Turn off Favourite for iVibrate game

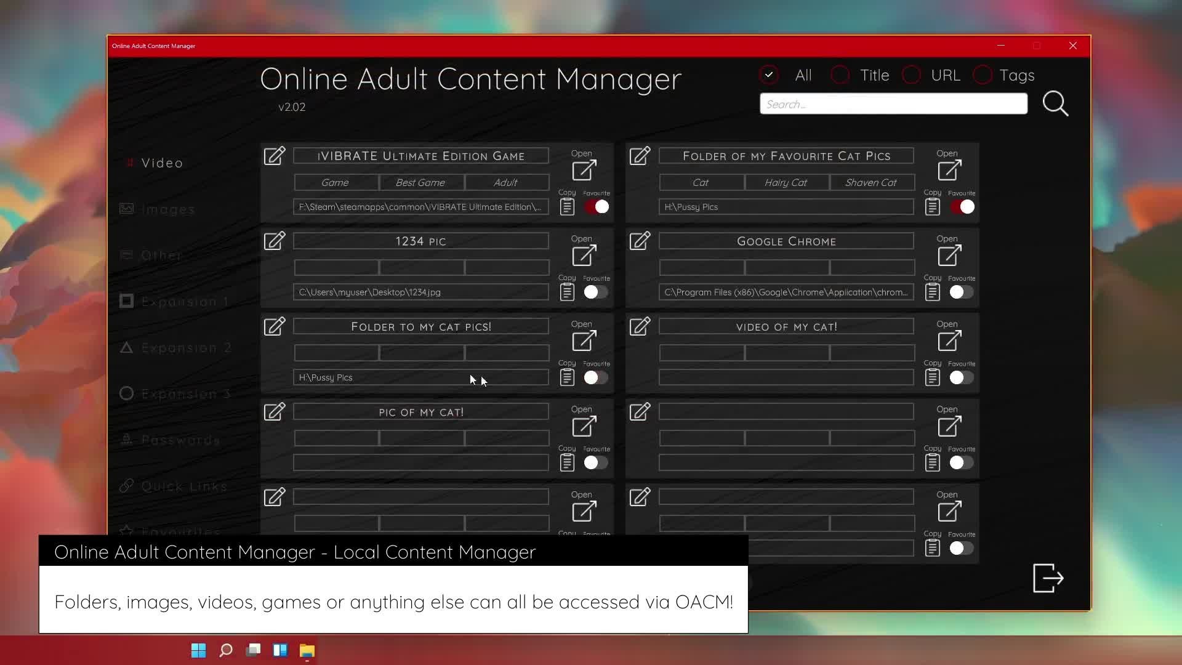pos(596,207)
